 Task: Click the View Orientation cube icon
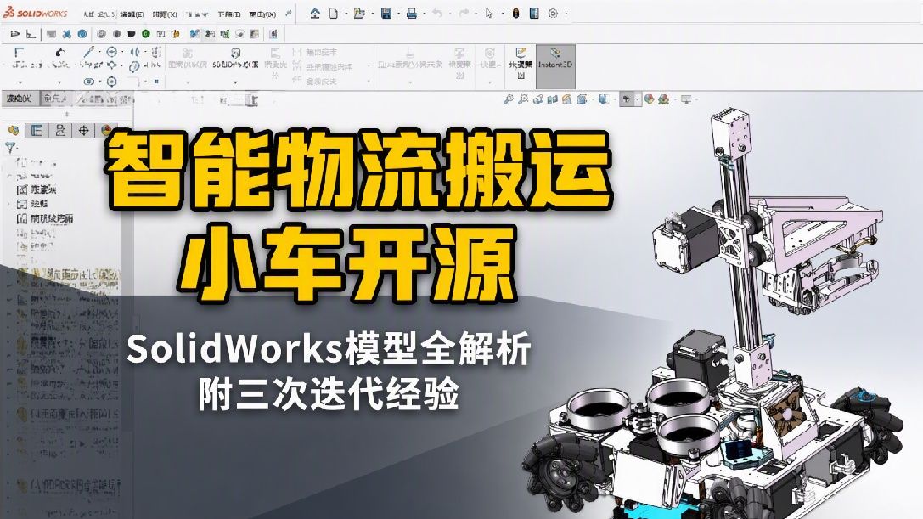click(x=582, y=99)
